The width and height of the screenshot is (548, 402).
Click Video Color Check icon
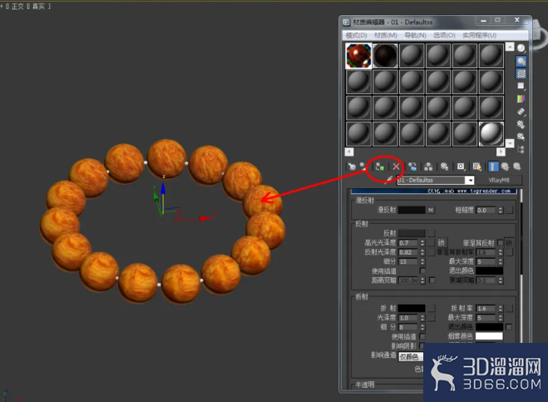[521, 99]
